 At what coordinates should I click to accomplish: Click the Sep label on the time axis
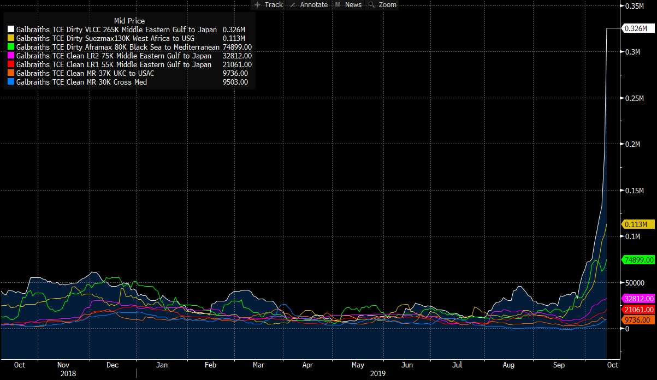(558, 365)
